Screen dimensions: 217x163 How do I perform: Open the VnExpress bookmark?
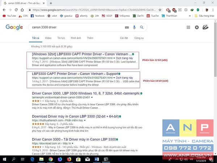click(123, 16)
